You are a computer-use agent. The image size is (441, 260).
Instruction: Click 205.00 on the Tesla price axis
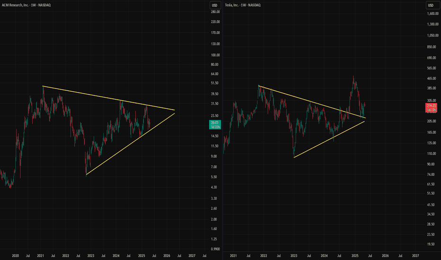432,121
